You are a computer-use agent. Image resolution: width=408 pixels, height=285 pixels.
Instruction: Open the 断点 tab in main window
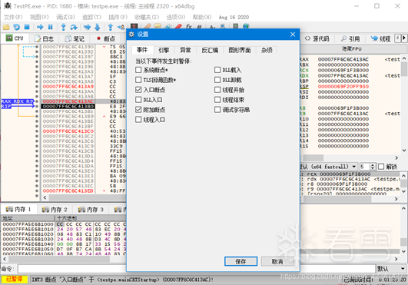click(x=106, y=38)
